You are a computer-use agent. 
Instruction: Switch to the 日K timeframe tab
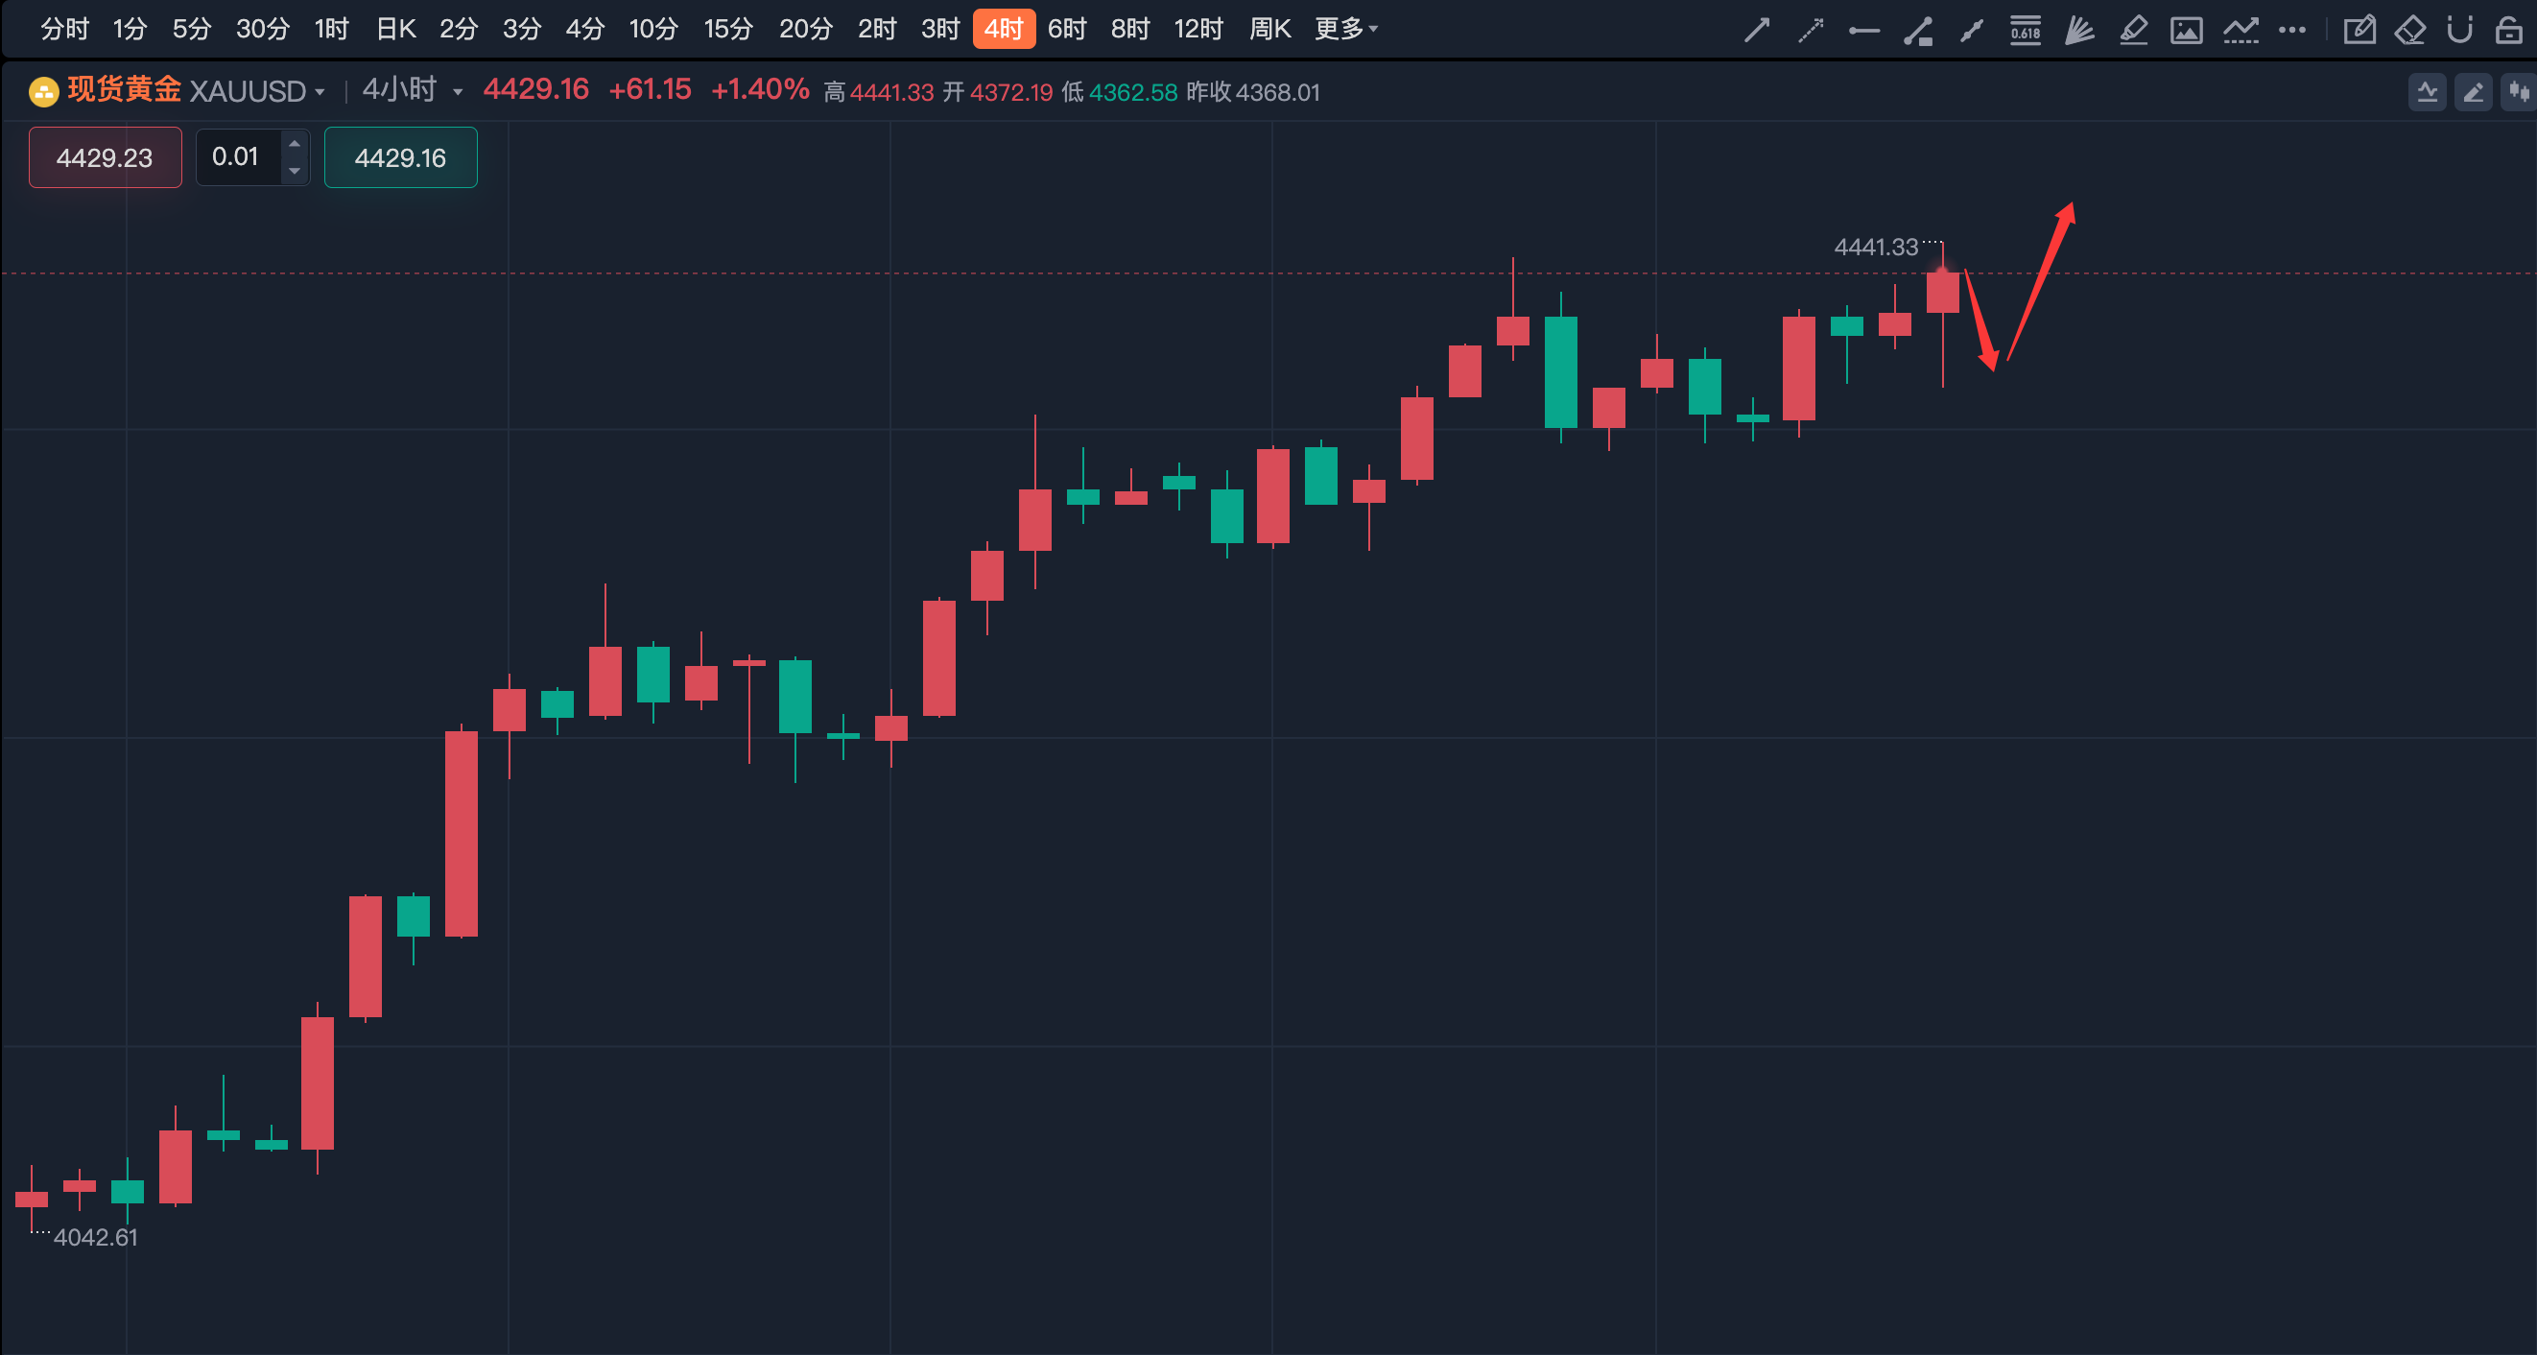coord(396,30)
